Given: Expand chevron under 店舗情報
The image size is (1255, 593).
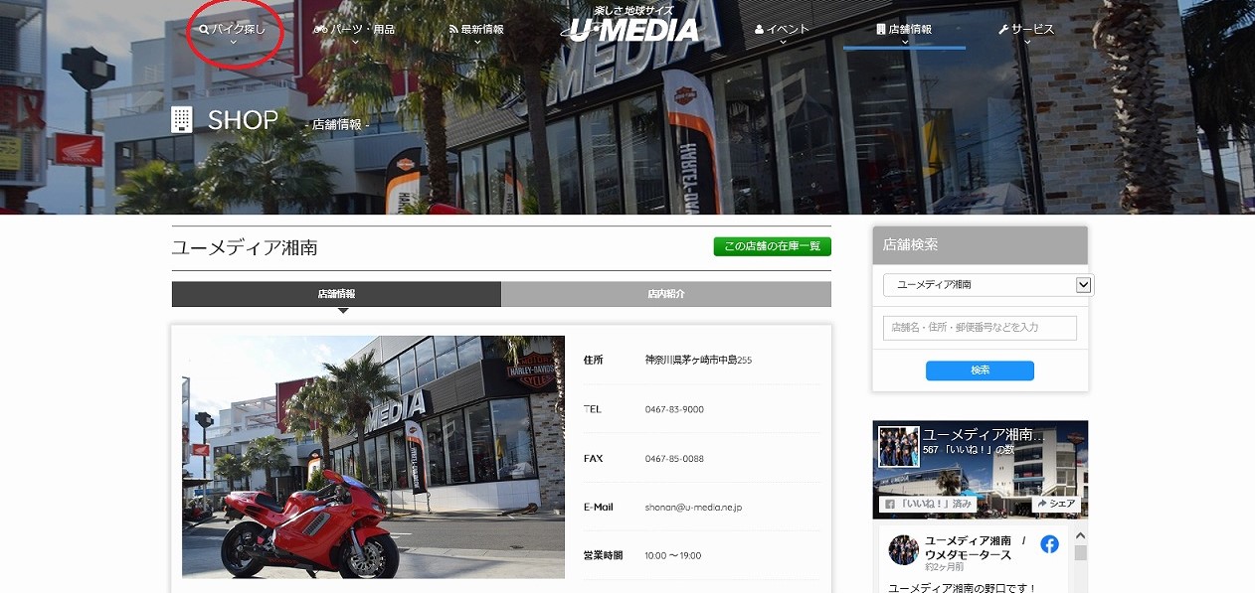Looking at the screenshot, I should [904, 43].
